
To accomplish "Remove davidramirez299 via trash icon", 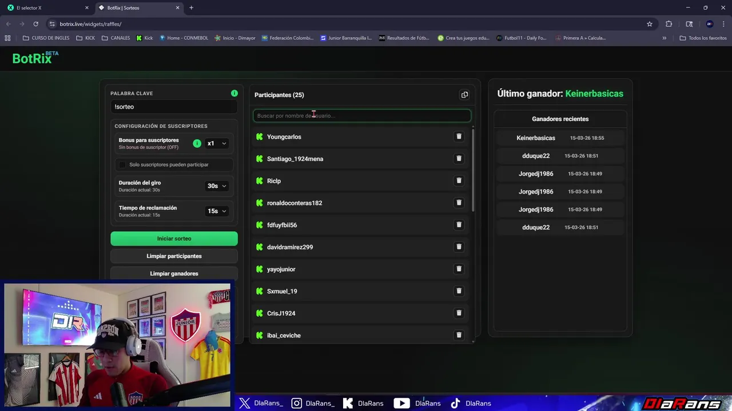I will [459, 247].
